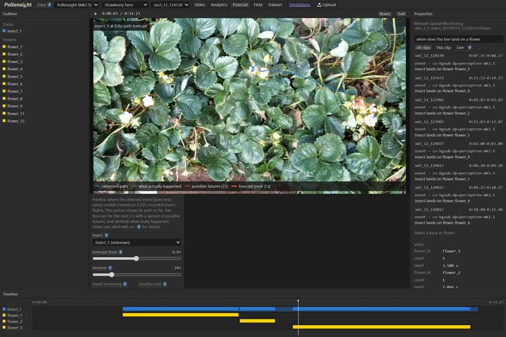Click the info icon beside Dwell remaining
Image resolution: width=506 pixels, height=337 pixels.
coord(125,284)
